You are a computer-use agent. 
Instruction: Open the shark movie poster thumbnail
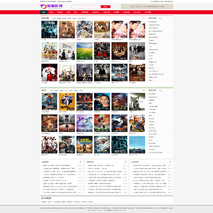(102, 144)
